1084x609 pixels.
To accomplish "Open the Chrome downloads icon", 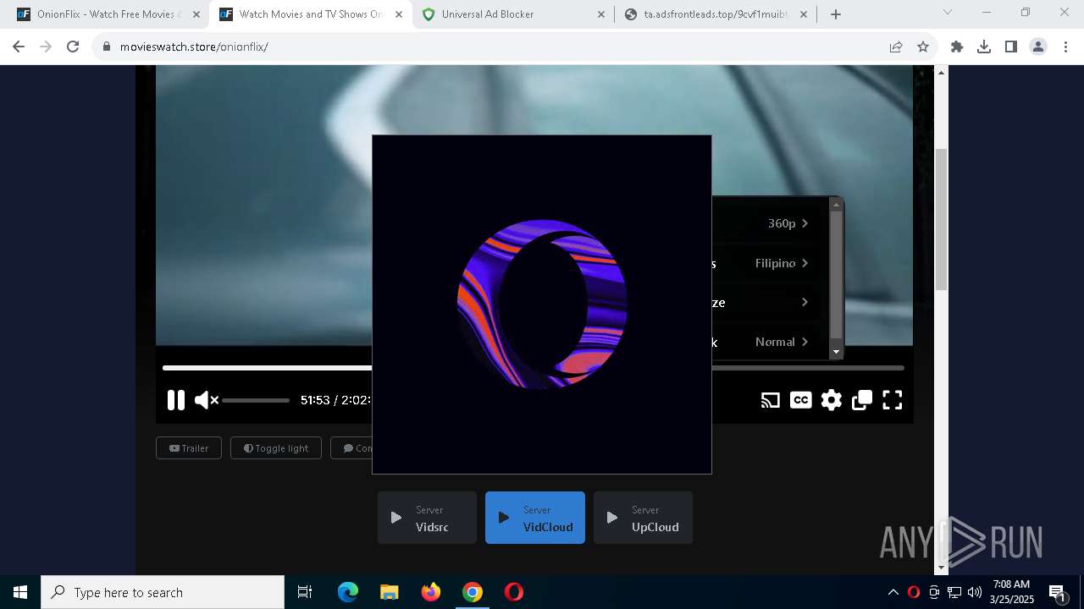I will (984, 47).
